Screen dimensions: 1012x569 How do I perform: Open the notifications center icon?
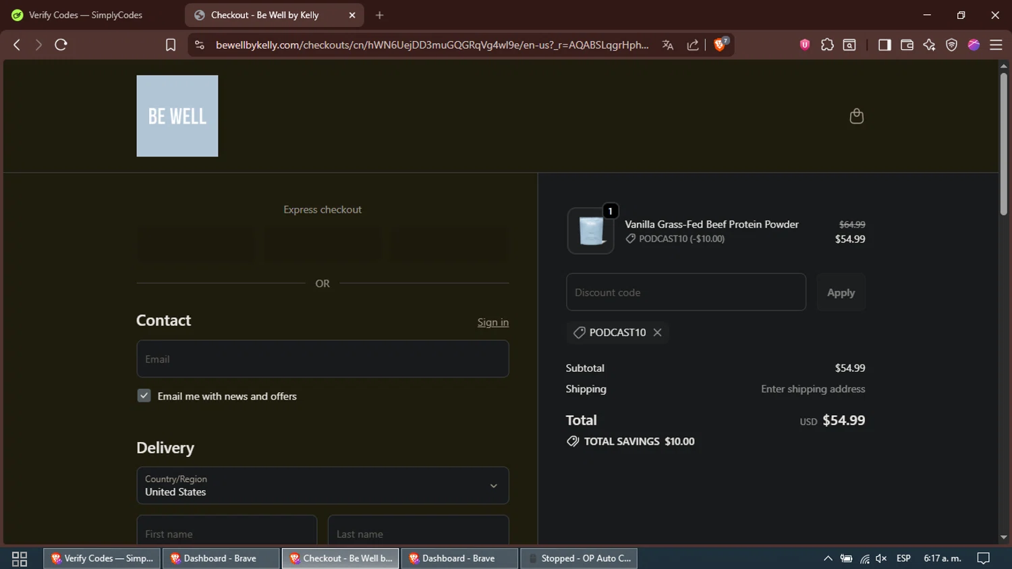(x=984, y=558)
